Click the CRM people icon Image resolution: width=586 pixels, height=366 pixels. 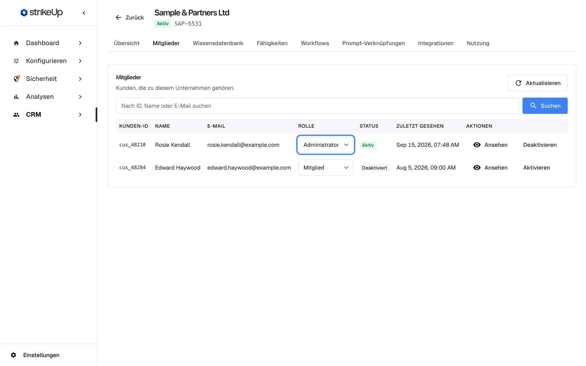[16, 115]
